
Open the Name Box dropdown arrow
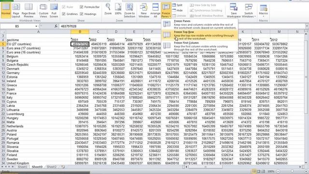[x=36, y=26]
